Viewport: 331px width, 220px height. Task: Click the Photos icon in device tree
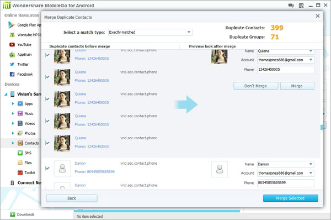20,133
